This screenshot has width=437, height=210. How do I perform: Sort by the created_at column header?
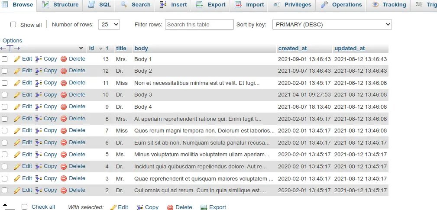point(292,48)
